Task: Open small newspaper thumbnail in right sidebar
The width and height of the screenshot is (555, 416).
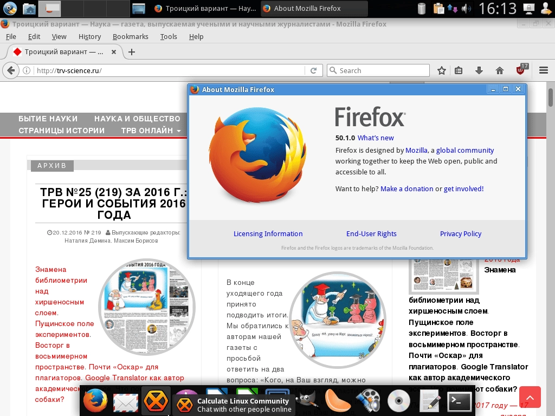Action: [443, 276]
